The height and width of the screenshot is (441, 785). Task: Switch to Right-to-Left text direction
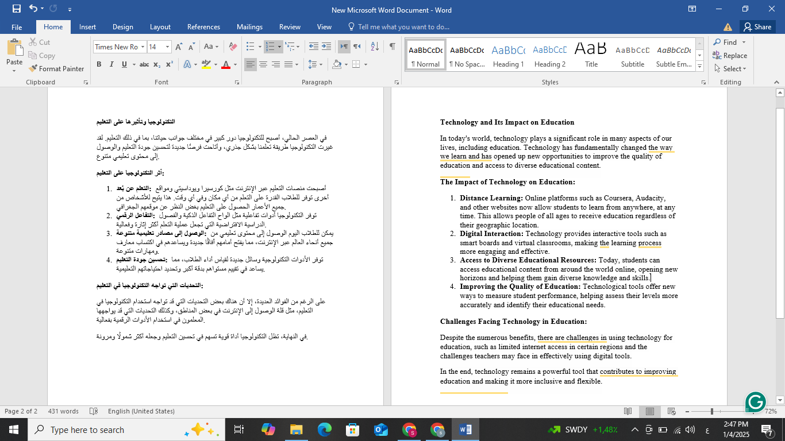tap(357, 47)
